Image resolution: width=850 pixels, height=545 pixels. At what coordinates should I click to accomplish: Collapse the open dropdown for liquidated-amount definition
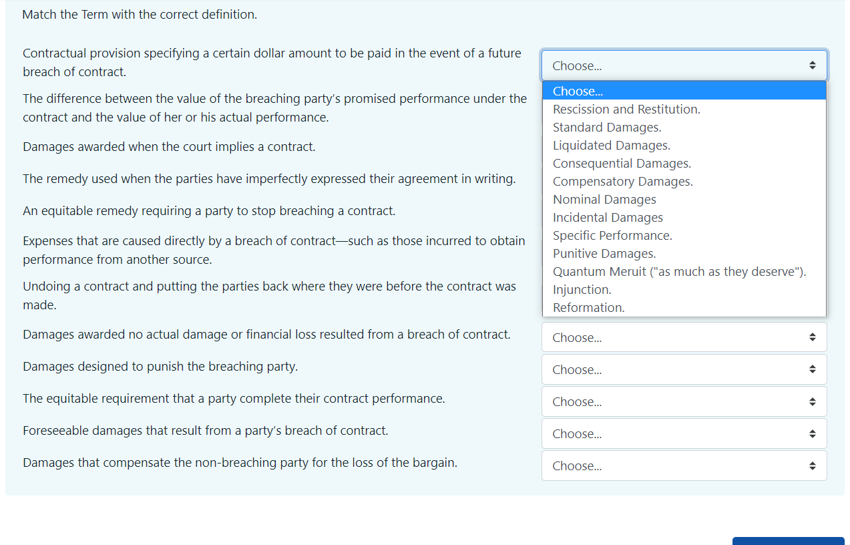tap(684, 65)
